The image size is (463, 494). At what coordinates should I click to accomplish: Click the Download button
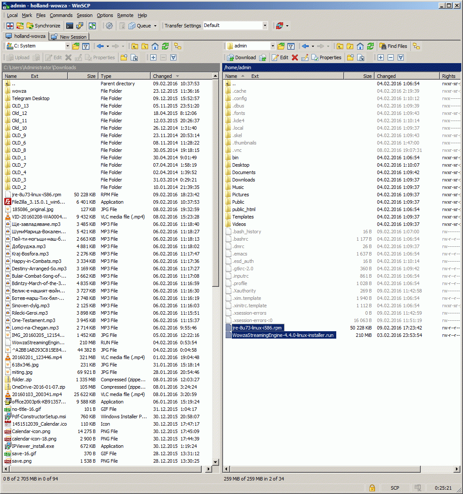point(241,57)
